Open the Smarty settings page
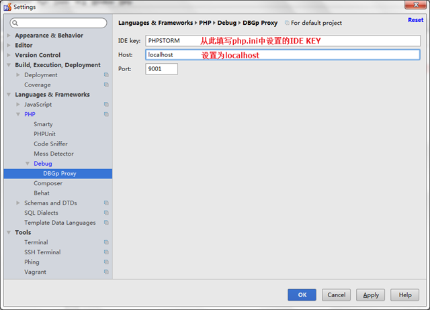 (x=43, y=124)
